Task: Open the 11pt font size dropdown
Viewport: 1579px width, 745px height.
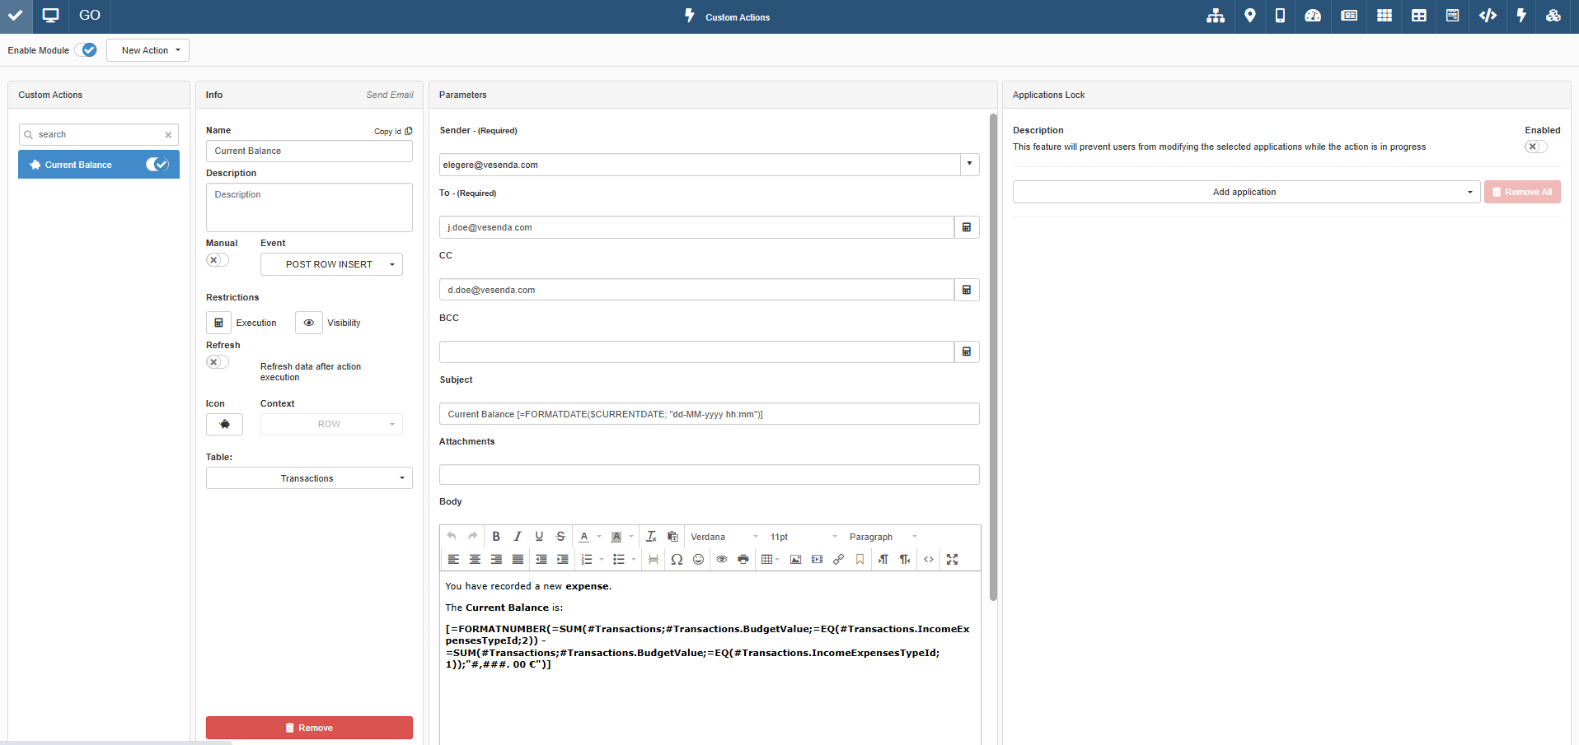Action: [803, 537]
